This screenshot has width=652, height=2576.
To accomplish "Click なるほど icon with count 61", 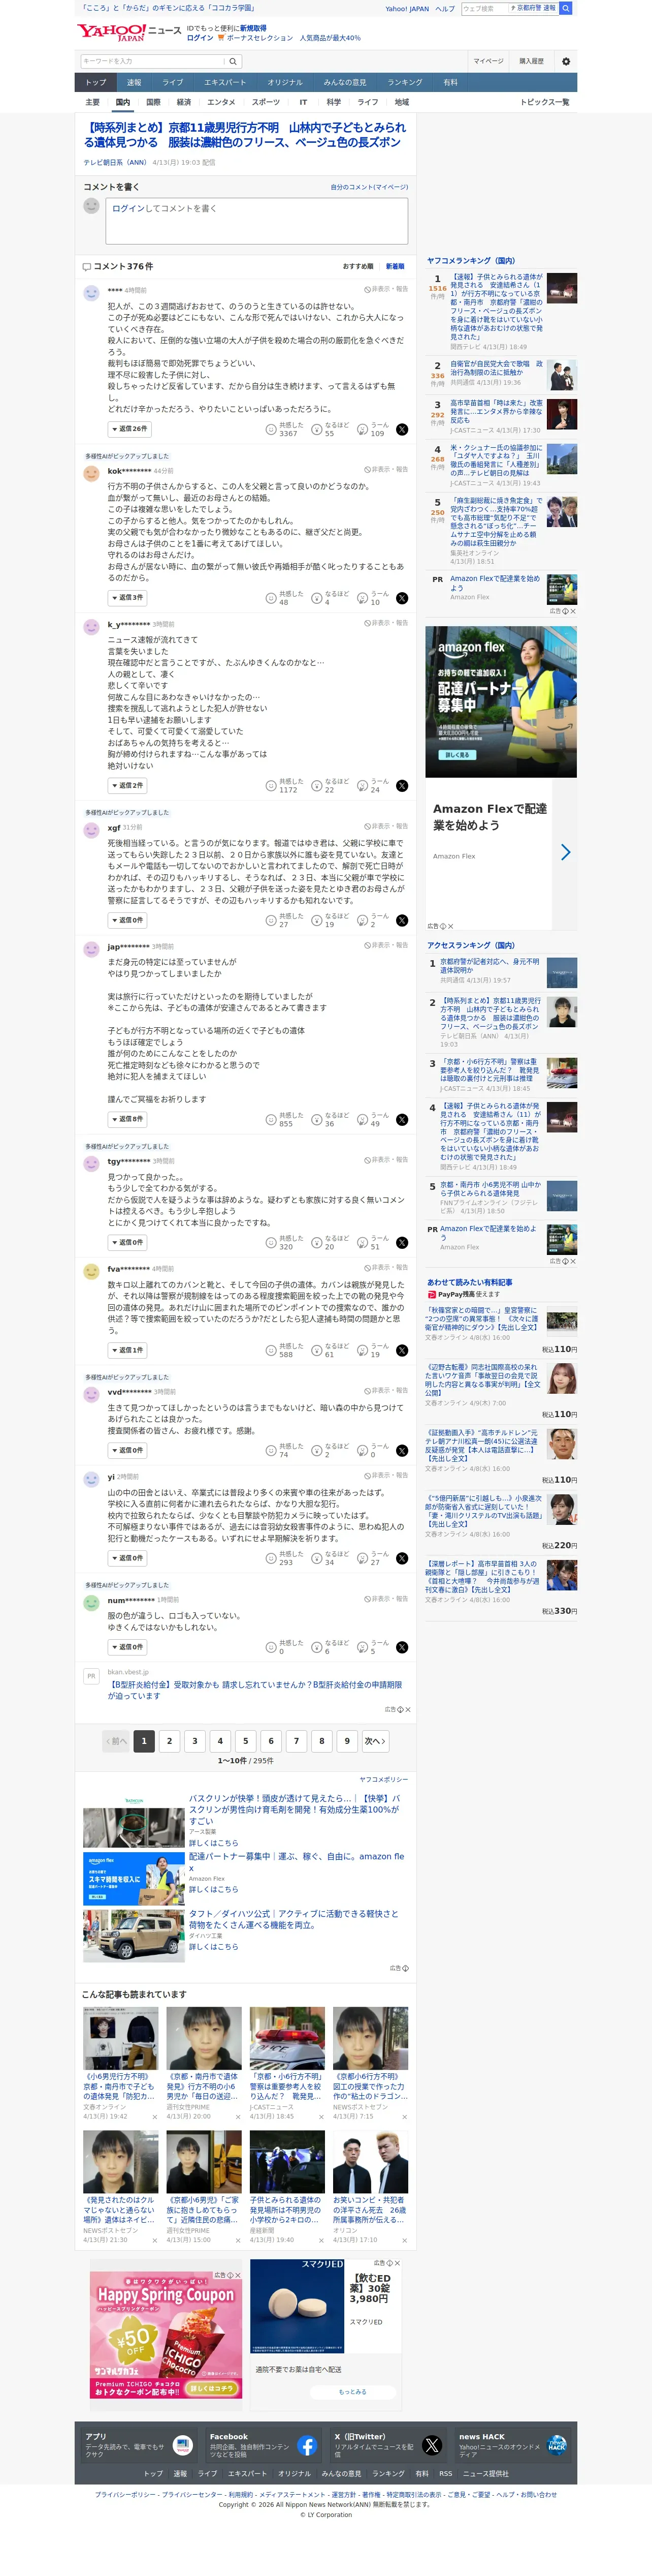I will 316,1350.
